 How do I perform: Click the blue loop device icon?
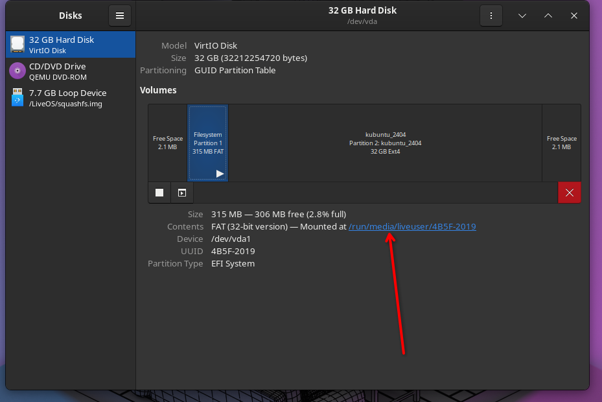[x=17, y=97]
